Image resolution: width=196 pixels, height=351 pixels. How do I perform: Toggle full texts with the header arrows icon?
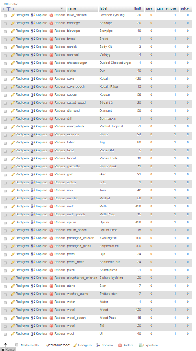click(8, 9)
